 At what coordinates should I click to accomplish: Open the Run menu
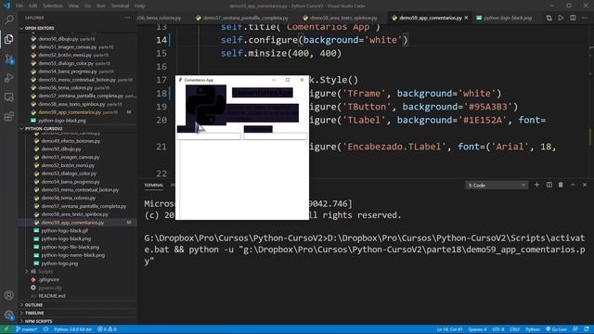tap(101, 6)
